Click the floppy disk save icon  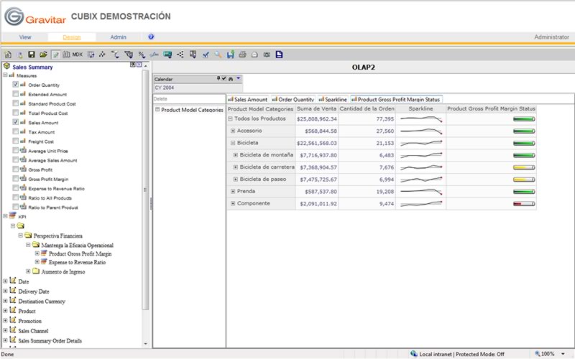click(32, 55)
